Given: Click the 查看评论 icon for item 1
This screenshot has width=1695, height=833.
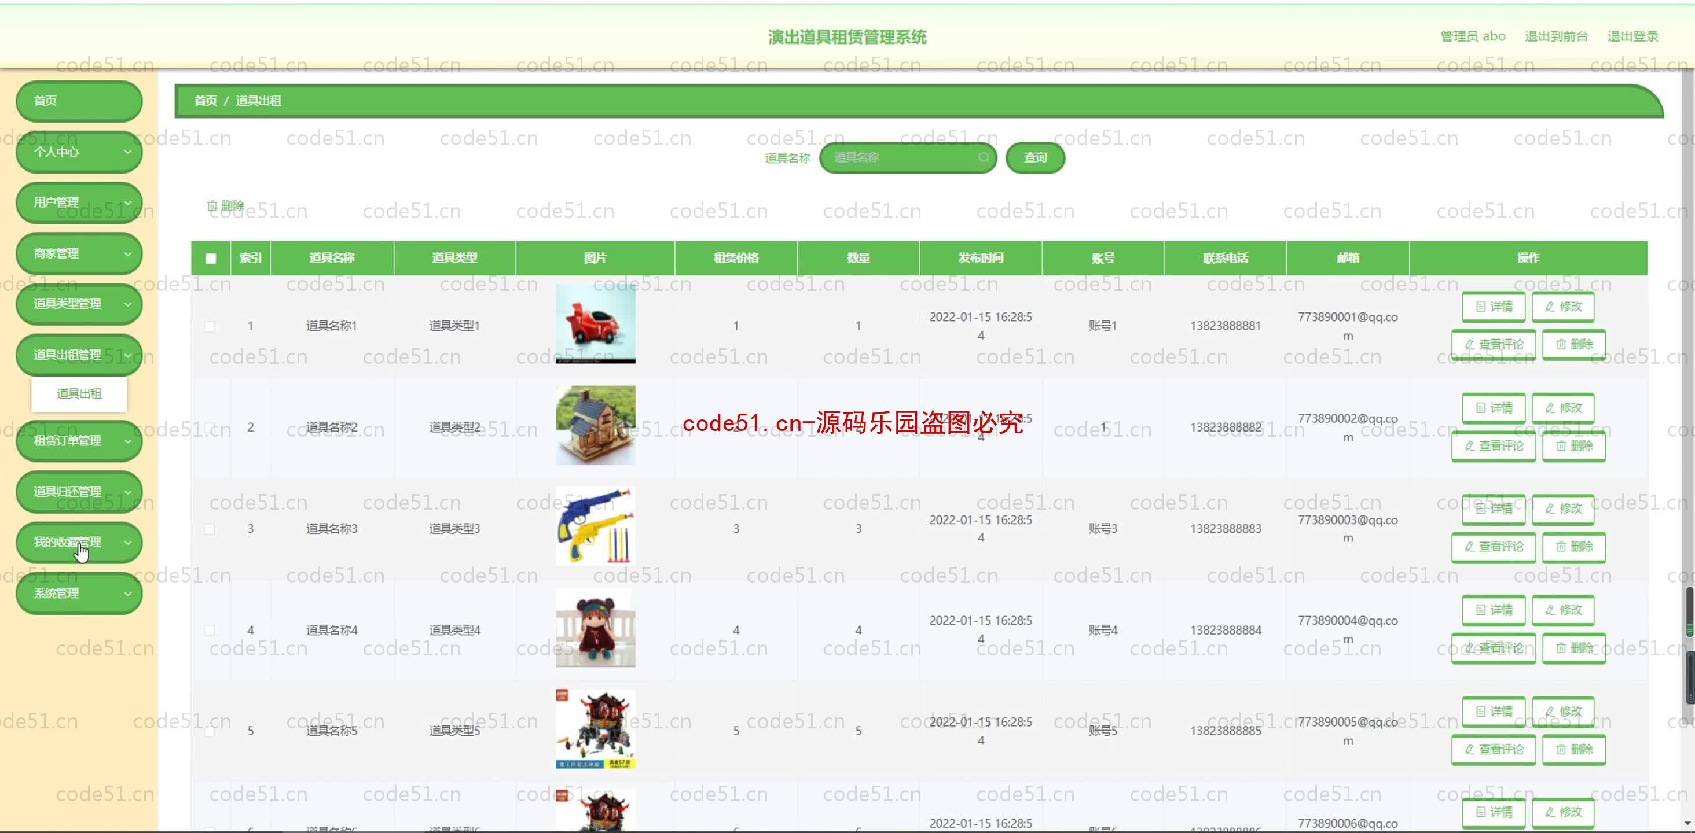Looking at the screenshot, I should click(1494, 344).
